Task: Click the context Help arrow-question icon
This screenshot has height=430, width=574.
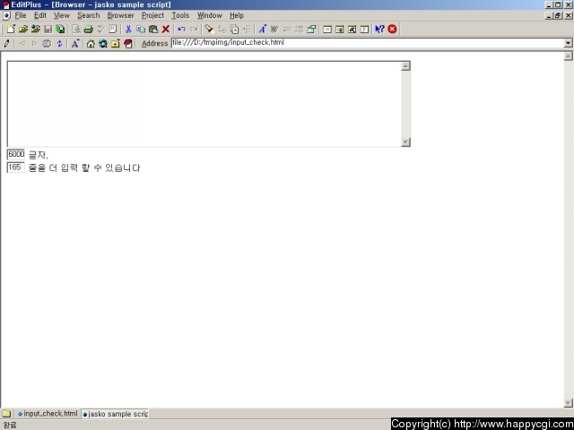Action: [379, 29]
